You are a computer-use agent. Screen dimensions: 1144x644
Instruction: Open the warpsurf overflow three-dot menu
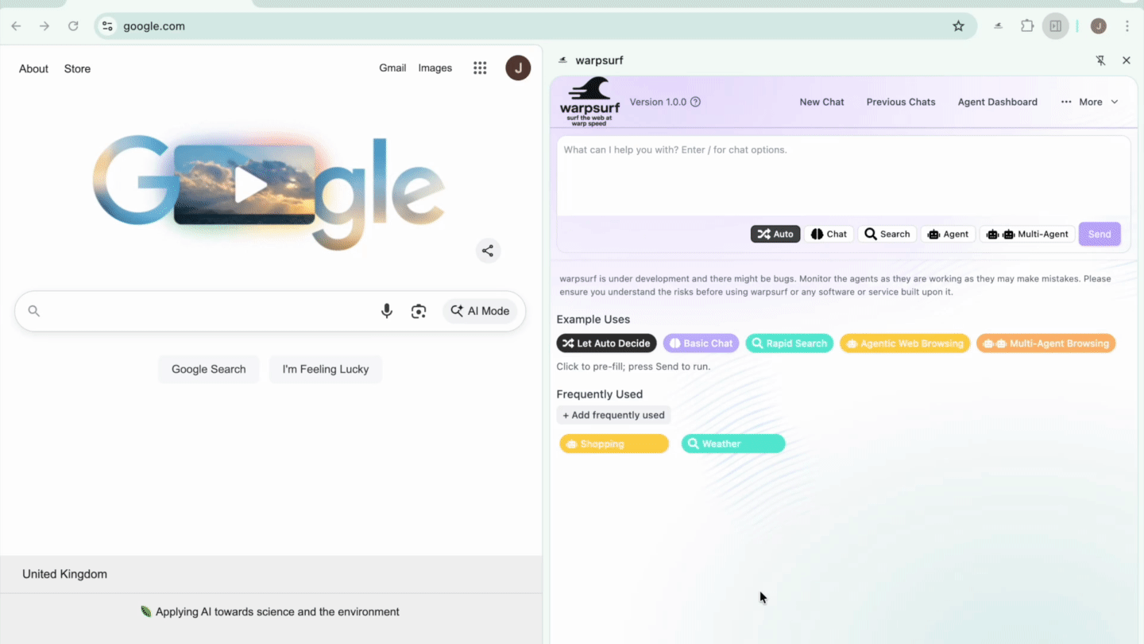click(1065, 102)
